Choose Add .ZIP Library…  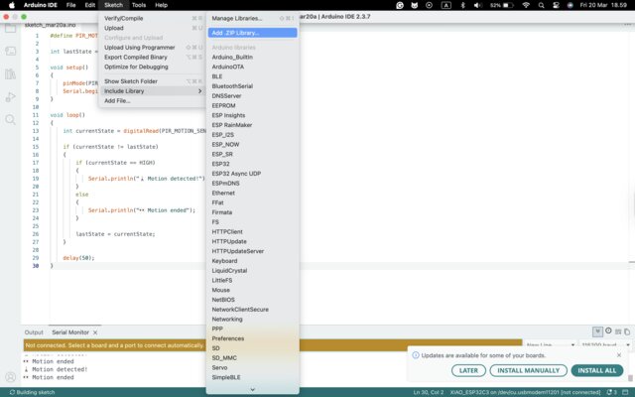252,33
